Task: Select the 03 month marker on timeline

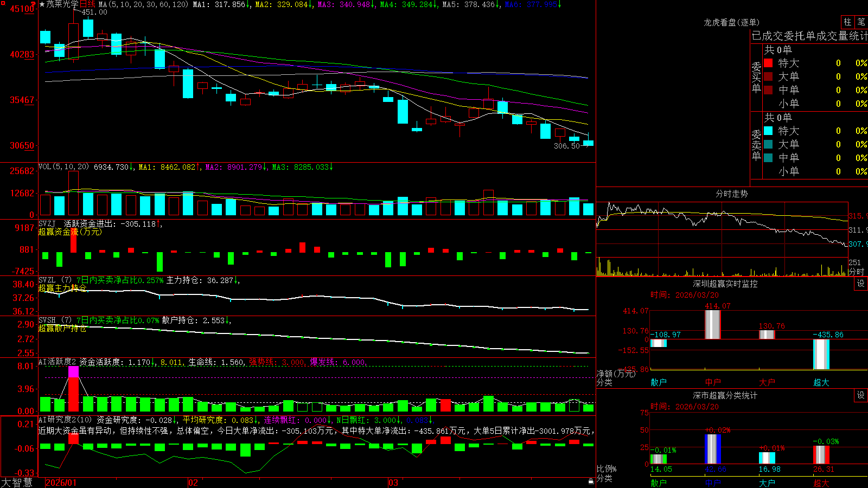Action: (x=393, y=483)
